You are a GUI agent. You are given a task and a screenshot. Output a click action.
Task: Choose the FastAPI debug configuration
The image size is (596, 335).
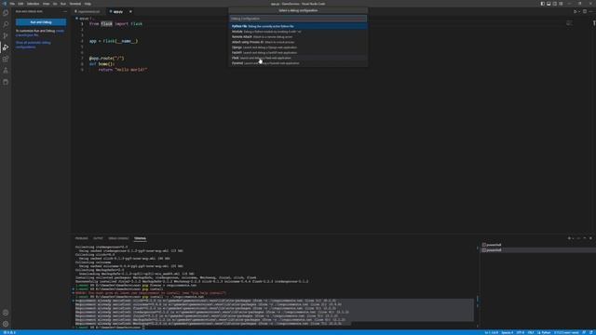click(298, 53)
